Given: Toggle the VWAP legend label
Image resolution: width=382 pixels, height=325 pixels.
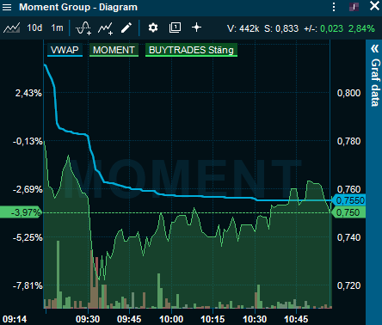Looking at the screenshot, I should pyautogui.click(x=65, y=50).
